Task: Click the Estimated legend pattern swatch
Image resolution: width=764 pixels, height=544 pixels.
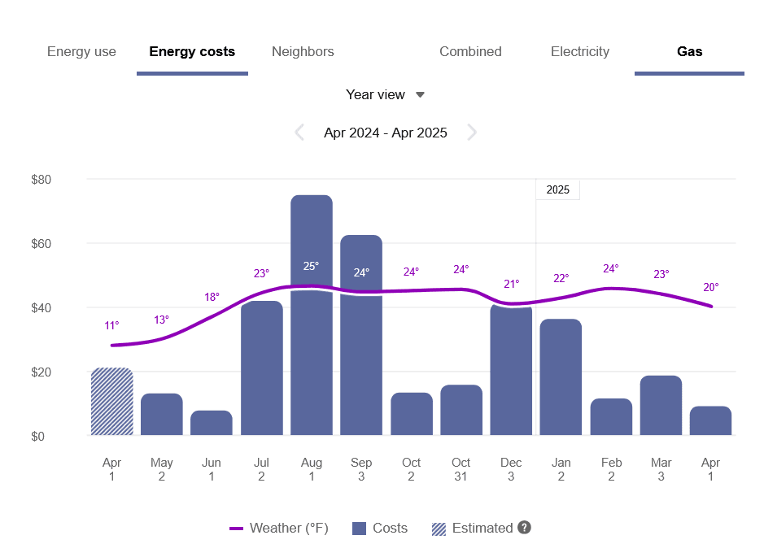Action: [x=440, y=528]
